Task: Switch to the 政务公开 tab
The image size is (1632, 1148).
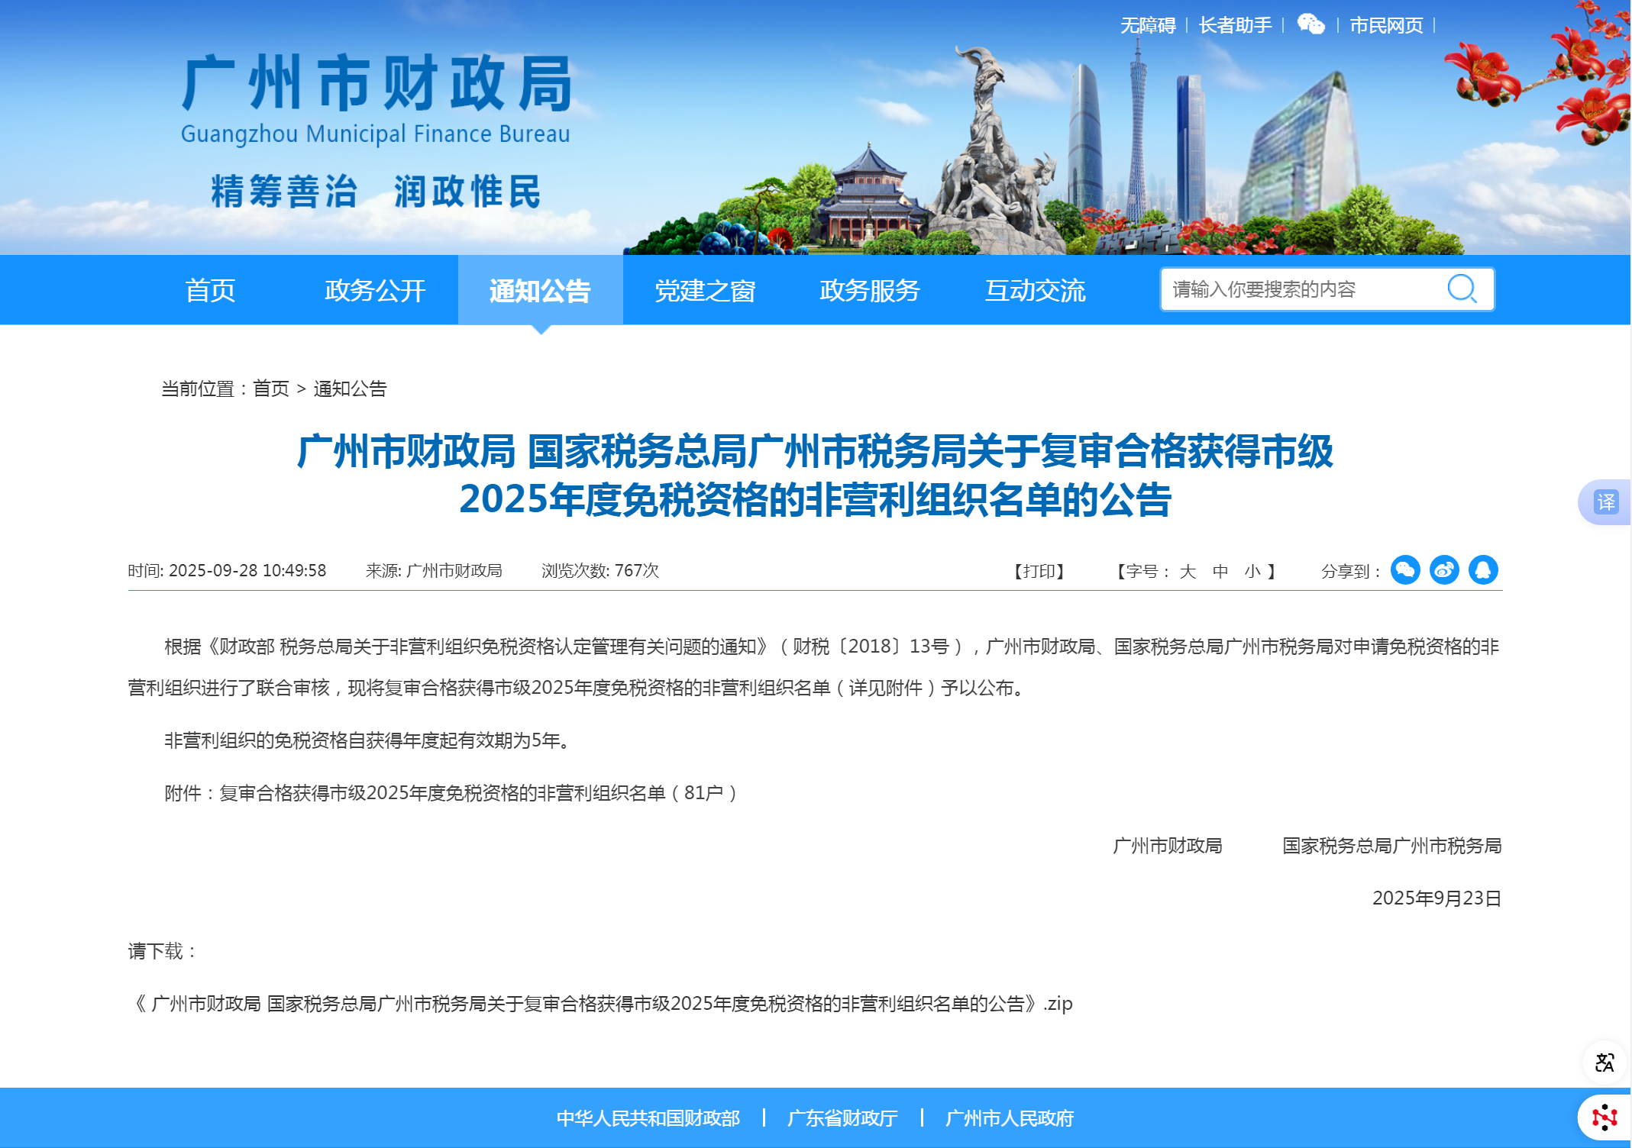Action: 373,290
